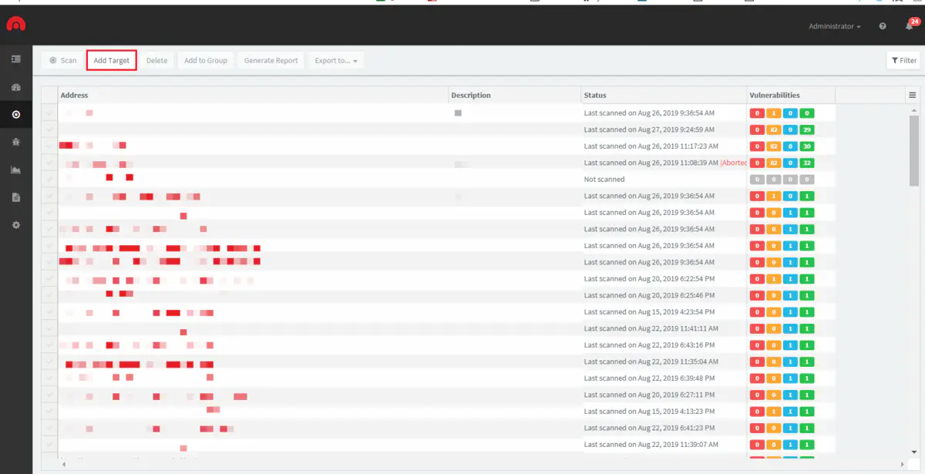Select the checkbox for the Not scanned target row
The width and height of the screenshot is (925, 474).
50,180
